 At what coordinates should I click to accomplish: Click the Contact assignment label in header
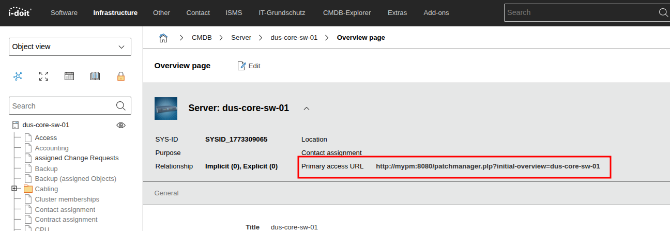pyautogui.click(x=331, y=153)
